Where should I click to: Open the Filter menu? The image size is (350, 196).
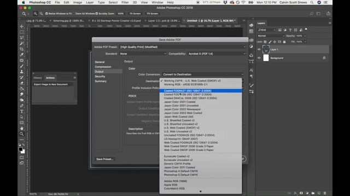125,2
